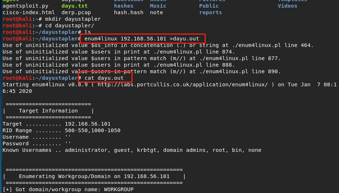
Task: Click the Target Information section heading
Action: [48, 111]
